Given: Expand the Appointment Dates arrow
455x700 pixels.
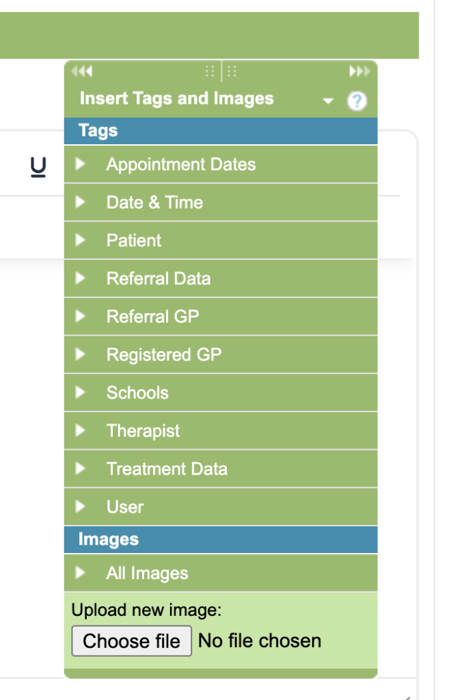Looking at the screenshot, I should coord(81,164).
